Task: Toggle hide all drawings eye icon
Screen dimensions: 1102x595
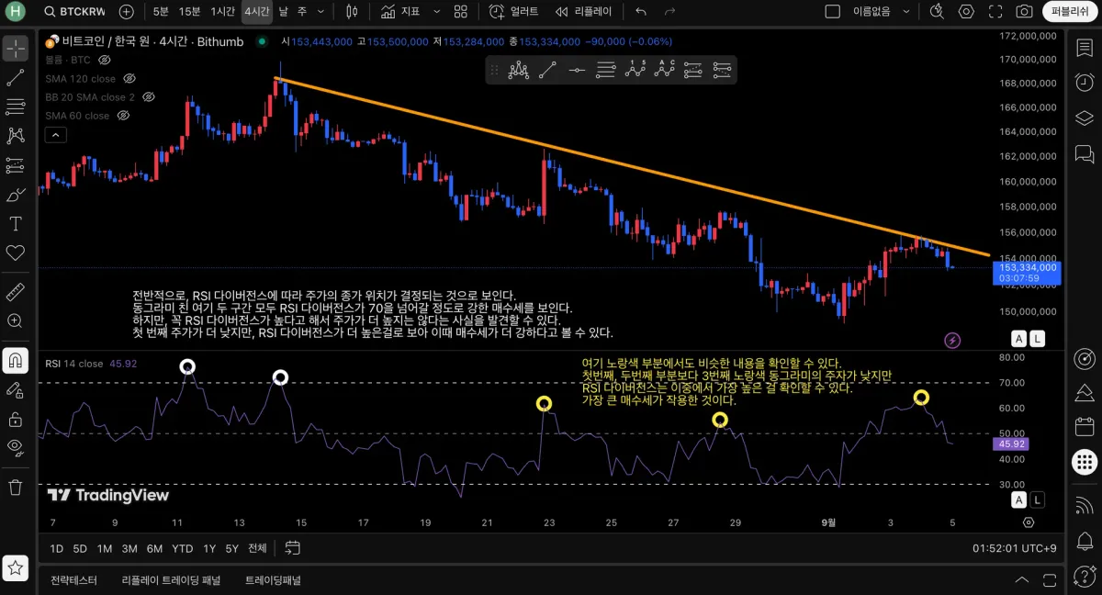Action: coord(16,447)
